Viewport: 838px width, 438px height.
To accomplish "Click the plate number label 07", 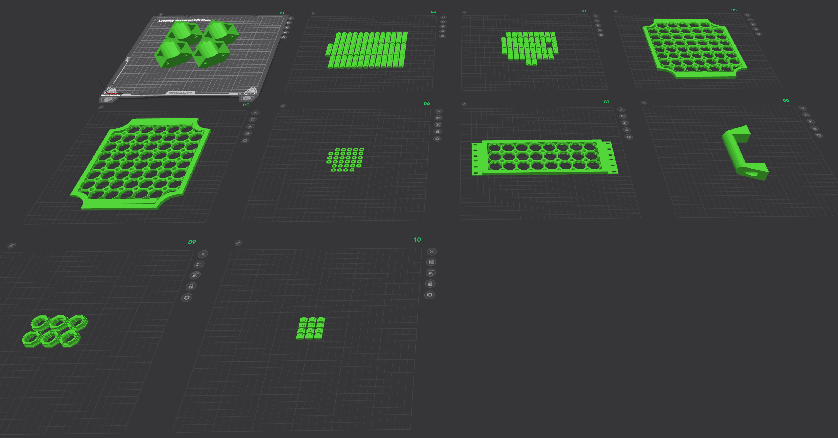I will coord(607,102).
